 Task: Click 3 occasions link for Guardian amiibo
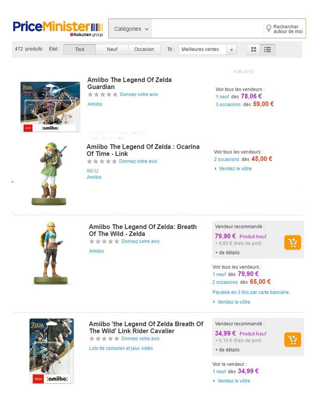click(x=228, y=104)
